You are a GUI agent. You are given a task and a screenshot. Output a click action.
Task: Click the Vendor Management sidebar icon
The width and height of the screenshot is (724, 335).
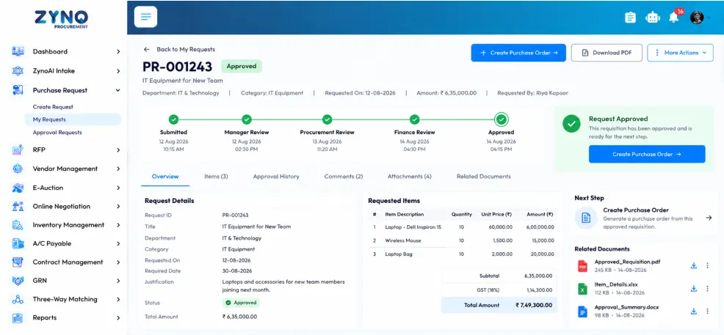coord(18,169)
